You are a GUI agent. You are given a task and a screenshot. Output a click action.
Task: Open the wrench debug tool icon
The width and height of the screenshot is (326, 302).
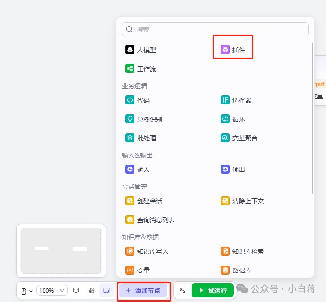point(183,290)
